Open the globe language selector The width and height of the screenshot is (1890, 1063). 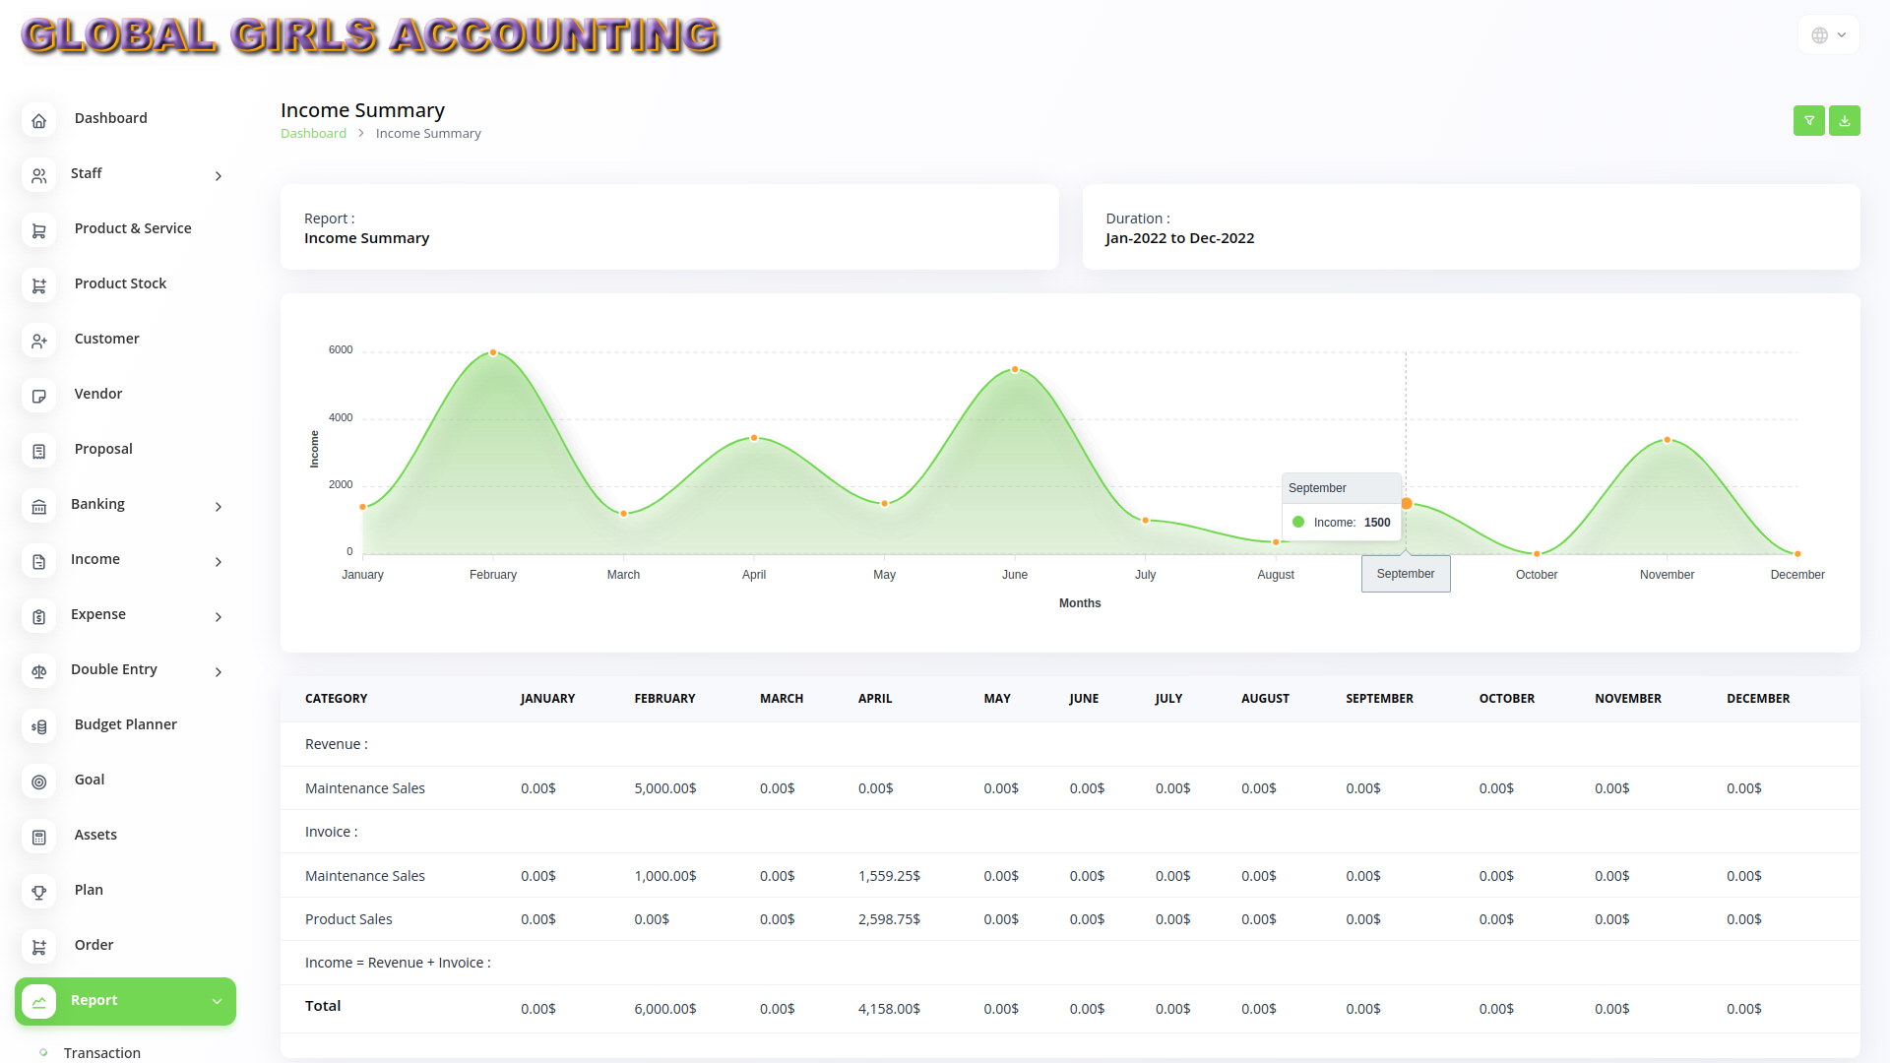coord(1828,35)
